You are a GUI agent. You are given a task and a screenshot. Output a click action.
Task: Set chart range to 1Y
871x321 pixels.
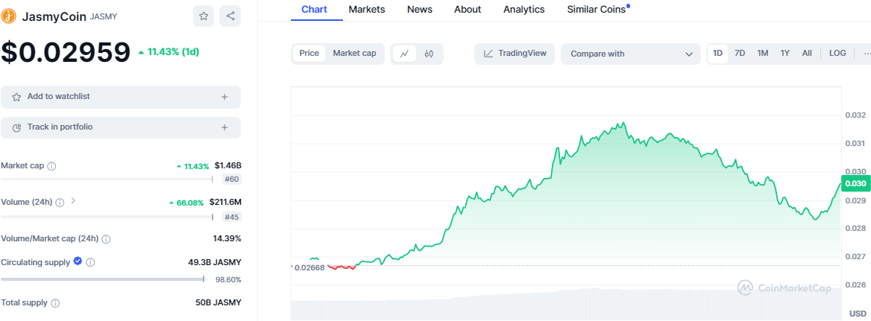coord(785,53)
